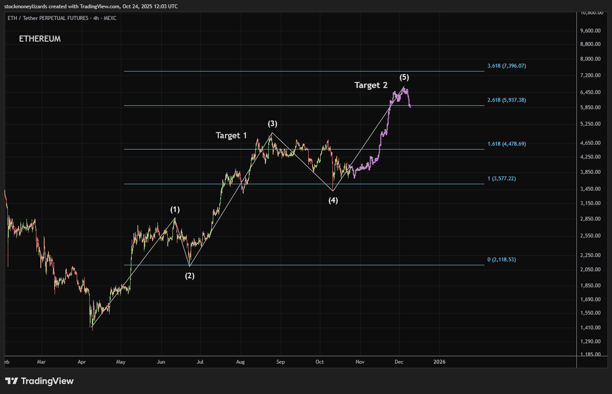Image resolution: width=612 pixels, height=394 pixels.
Task: Click the ETHEREUM watermark text
Action: [x=39, y=38]
